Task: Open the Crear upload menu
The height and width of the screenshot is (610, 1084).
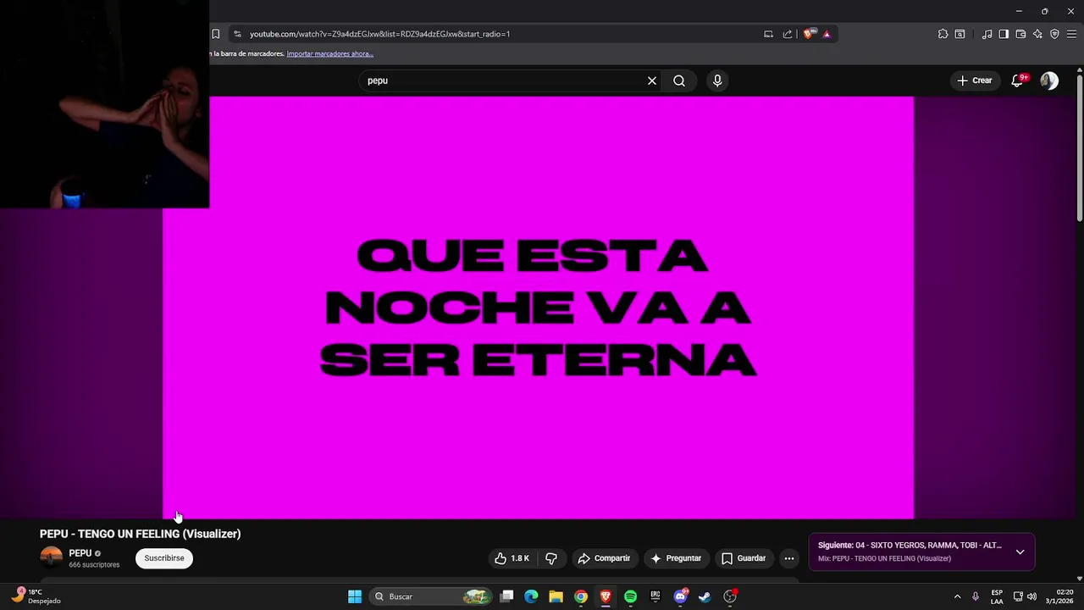Action: pos(974,80)
